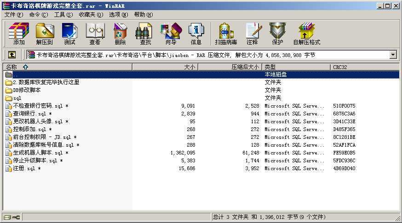Open the Options (选项) menu
Viewport: 402px width, 223px height.
pos(119,15)
